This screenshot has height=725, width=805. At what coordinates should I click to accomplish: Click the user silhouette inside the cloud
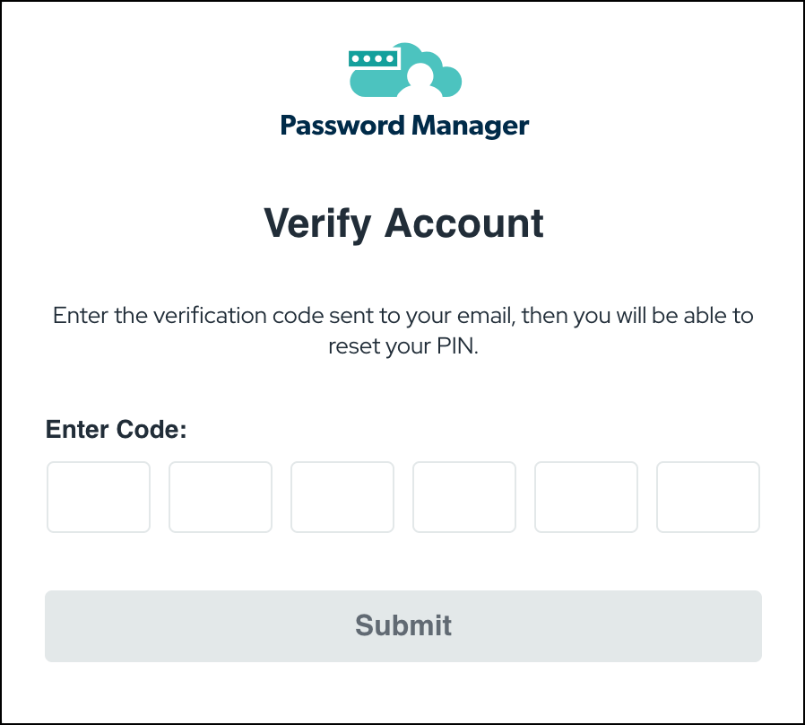point(420,81)
